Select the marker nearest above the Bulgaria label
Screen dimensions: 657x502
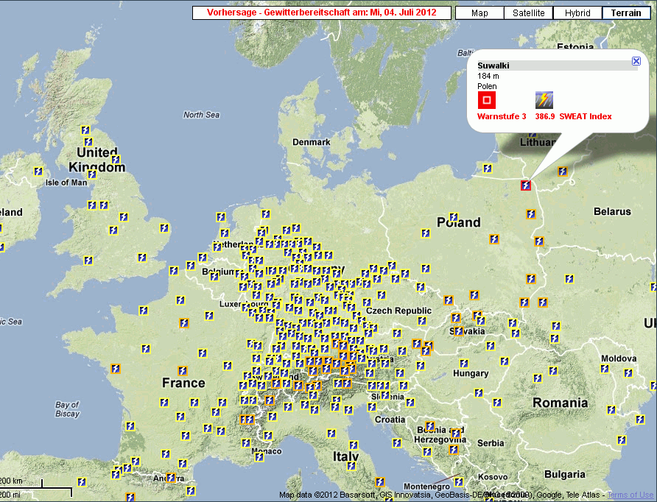622,440
